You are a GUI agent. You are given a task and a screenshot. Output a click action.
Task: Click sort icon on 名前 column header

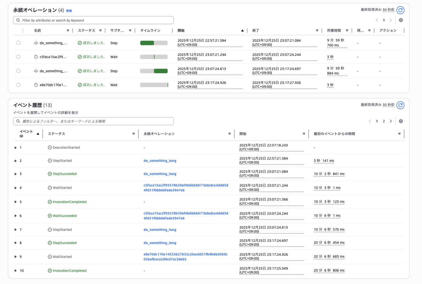tap(68, 31)
